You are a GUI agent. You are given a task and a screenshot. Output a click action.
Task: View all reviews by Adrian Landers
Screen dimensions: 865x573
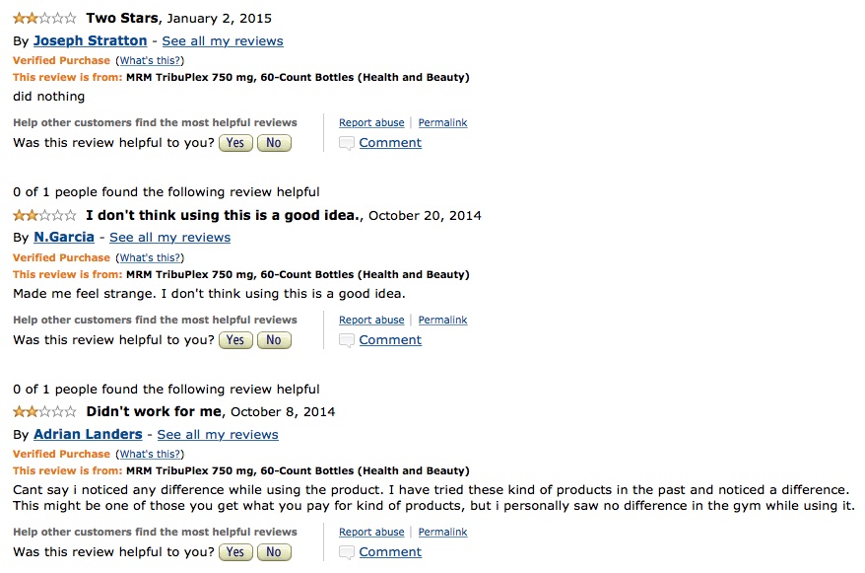click(218, 435)
